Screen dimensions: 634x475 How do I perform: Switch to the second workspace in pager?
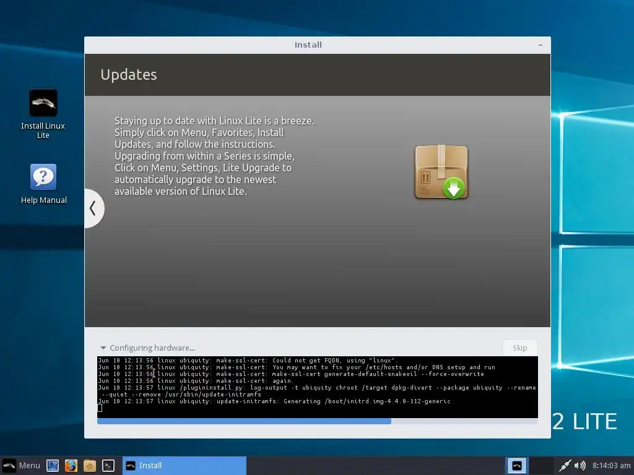pyautogui.click(x=541, y=466)
